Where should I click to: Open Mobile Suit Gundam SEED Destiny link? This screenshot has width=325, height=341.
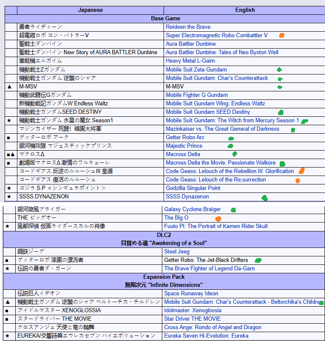tap(208, 112)
